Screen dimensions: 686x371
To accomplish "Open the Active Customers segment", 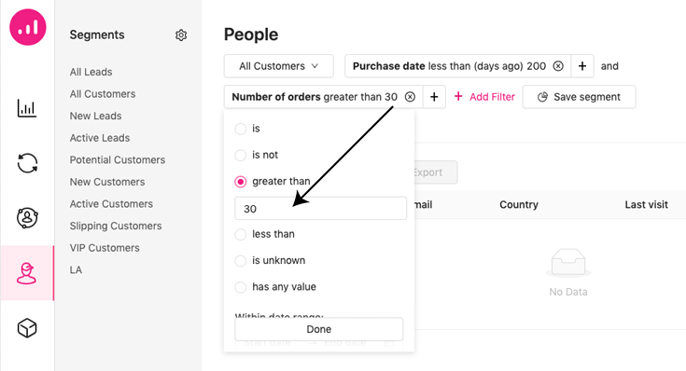I will coord(111,203).
